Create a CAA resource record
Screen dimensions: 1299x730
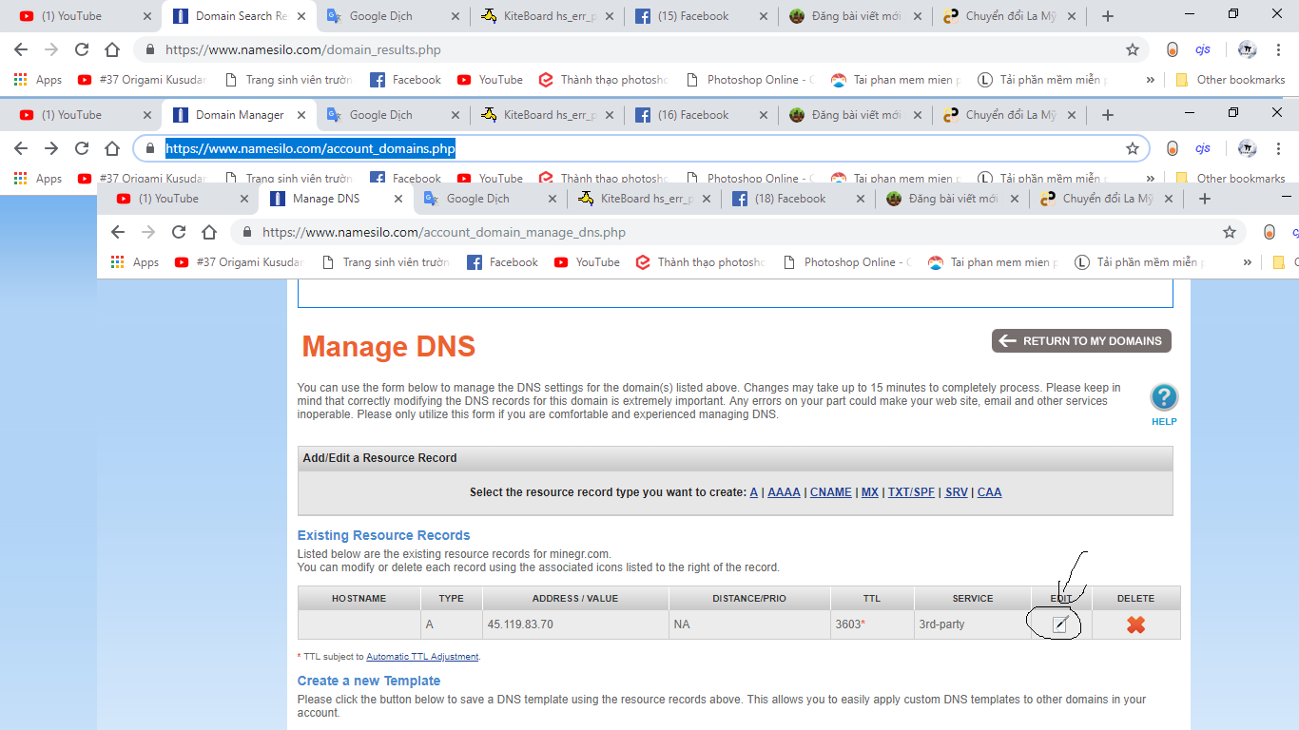[990, 492]
